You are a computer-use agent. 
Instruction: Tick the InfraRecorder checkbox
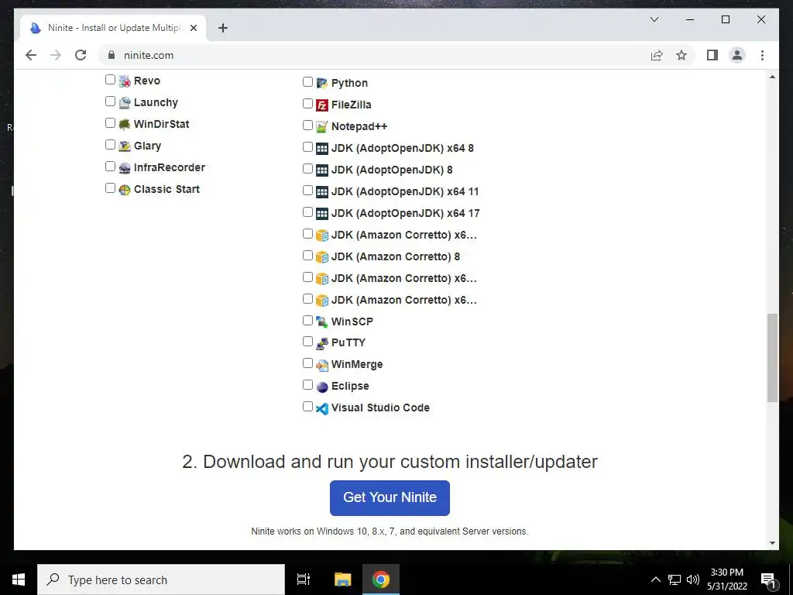coord(110,167)
